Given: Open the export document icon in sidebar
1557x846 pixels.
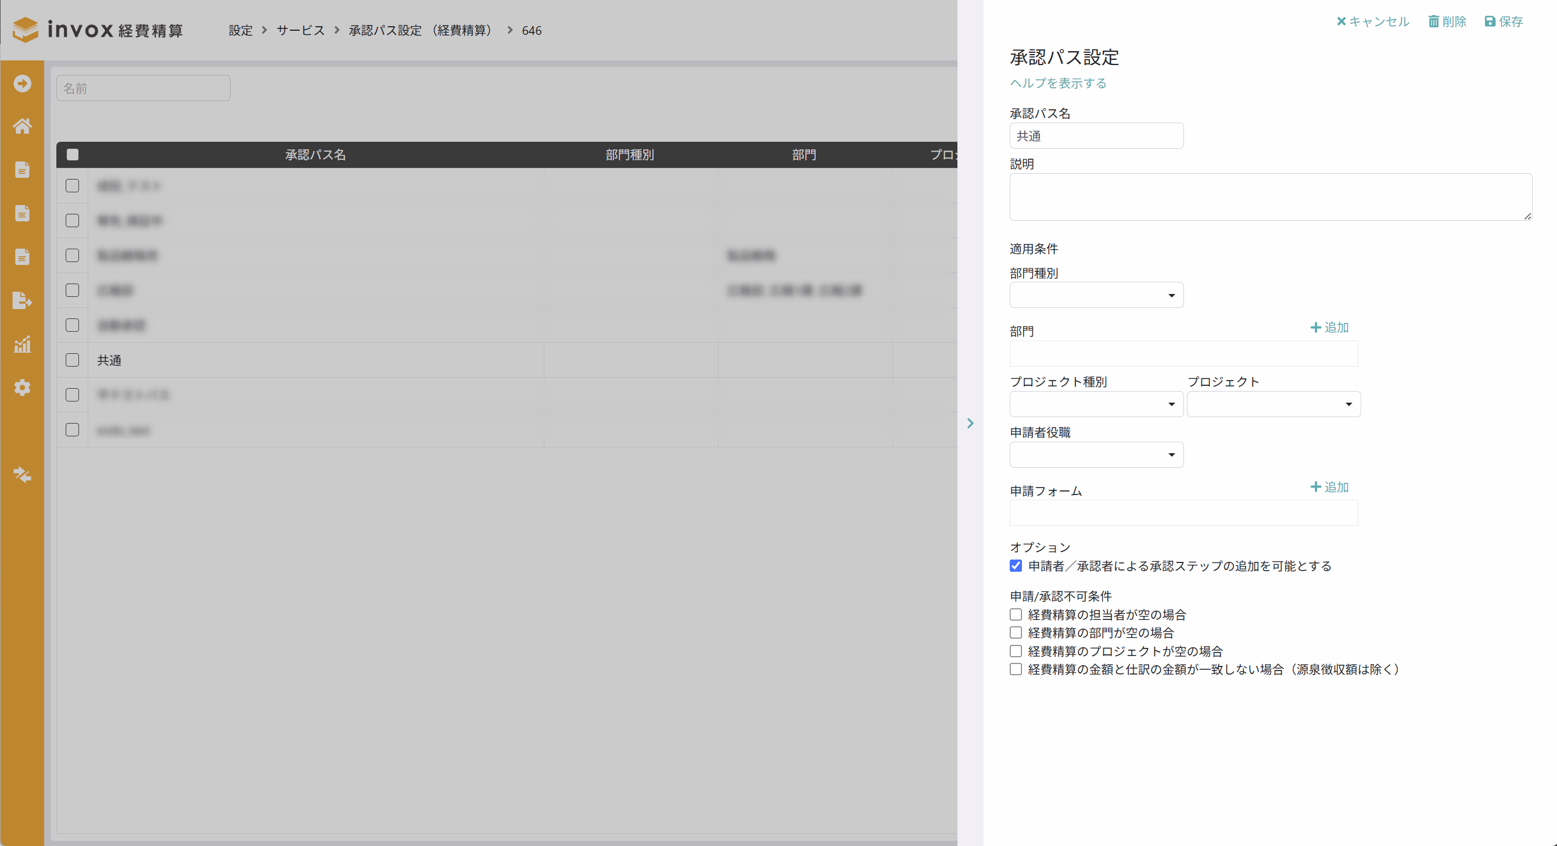Looking at the screenshot, I should [x=22, y=300].
